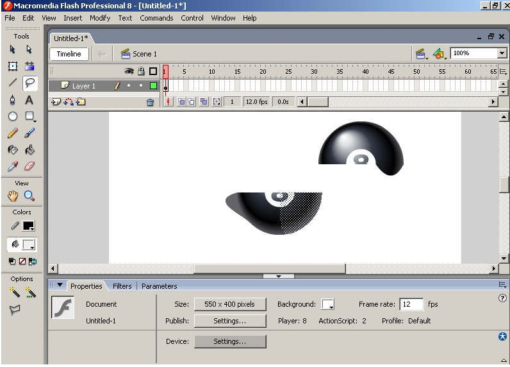
Task: Add a motion guide layer
Action: pyautogui.click(x=69, y=102)
